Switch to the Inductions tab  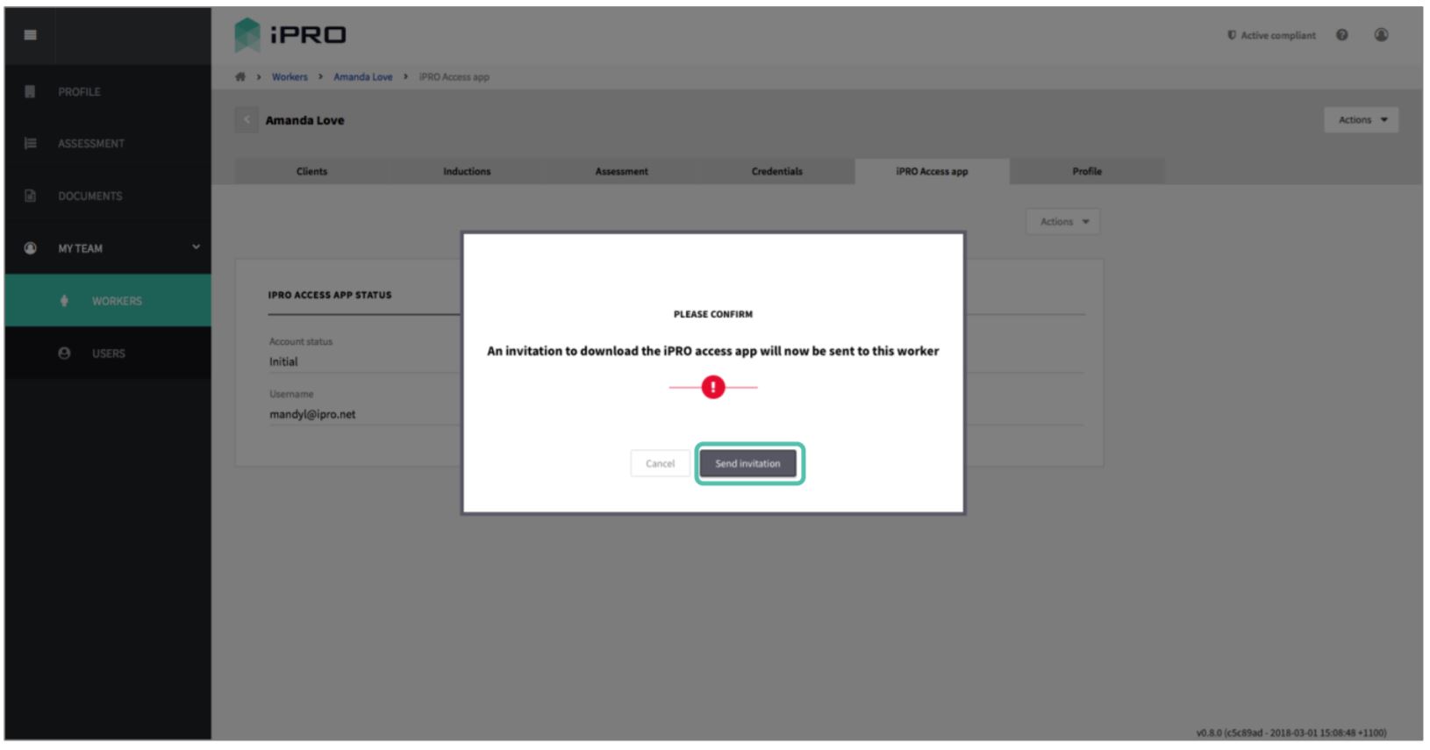[467, 171]
